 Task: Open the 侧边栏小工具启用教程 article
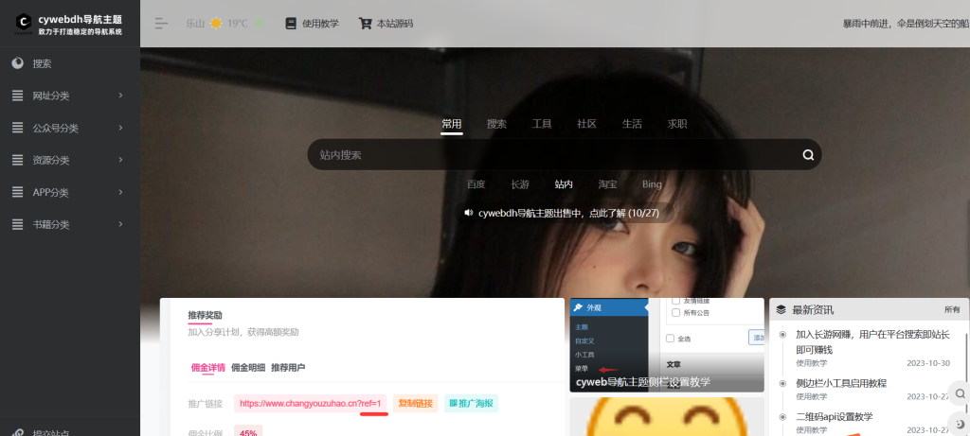(841, 383)
